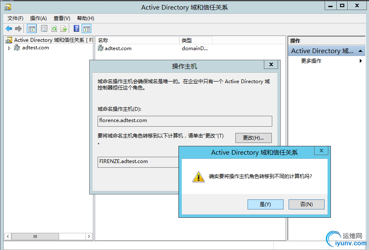This screenshot has width=369, height=250.
Task: Click the Properties toolbar icon
Action: (x=44, y=29)
